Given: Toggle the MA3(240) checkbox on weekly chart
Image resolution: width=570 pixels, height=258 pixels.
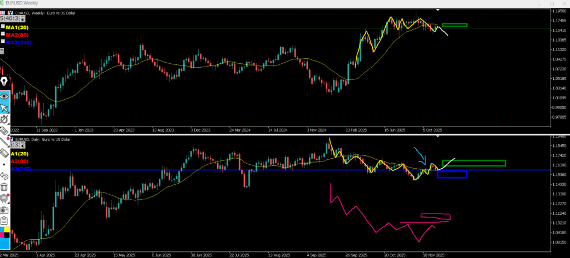Looking at the screenshot, I should tap(3, 42).
